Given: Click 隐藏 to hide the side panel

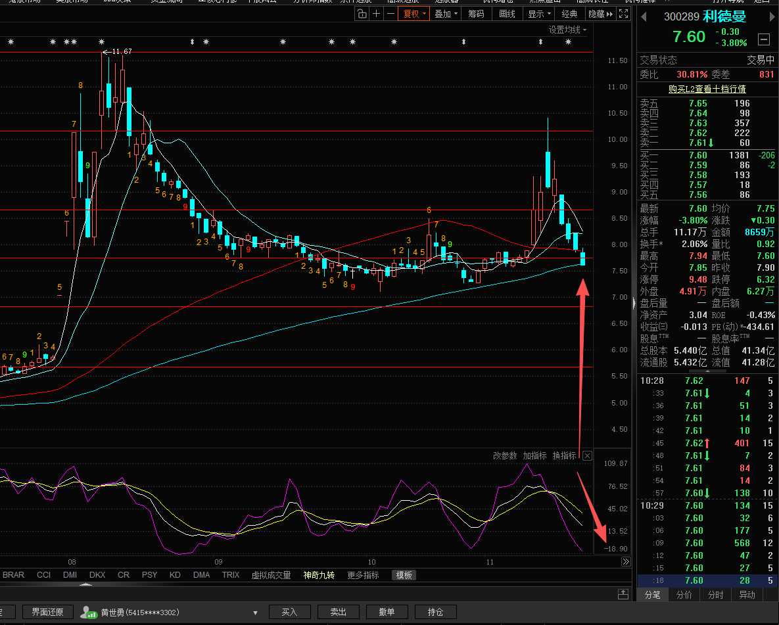Looking at the screenshot, I should pyautogui.click(x=600, y=14).
